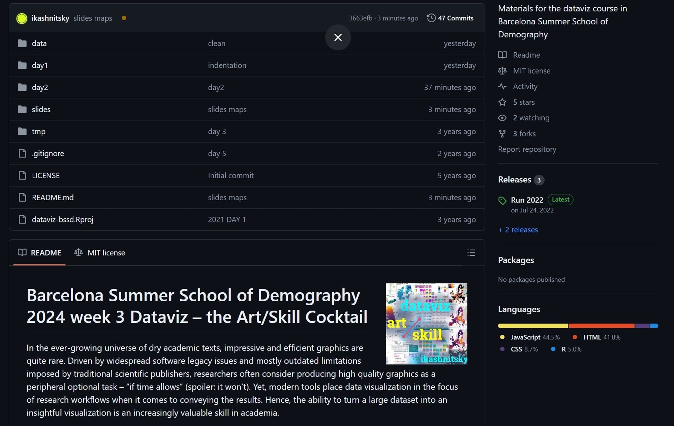The width and height of the screenshot is (674, 426).
Task: Click the dataviz art skill logo image
Action: [426, 324]
